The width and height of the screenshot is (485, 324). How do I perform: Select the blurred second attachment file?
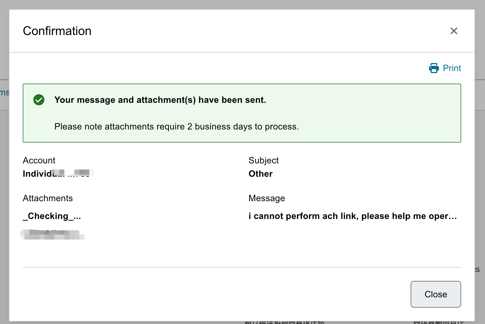[53, 235]
